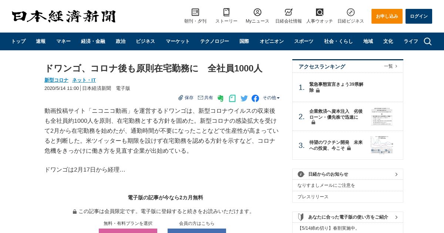Screen dimensions: 444x233
Task: Open the Myニュース profile icon
Action: coord(258,12)
